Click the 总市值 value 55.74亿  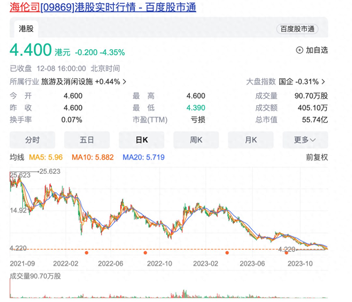(x=315, y=120)
